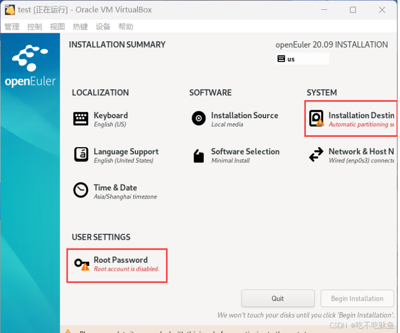
Task: Click 'English (United States)' text
Action: tap(124, 160)
